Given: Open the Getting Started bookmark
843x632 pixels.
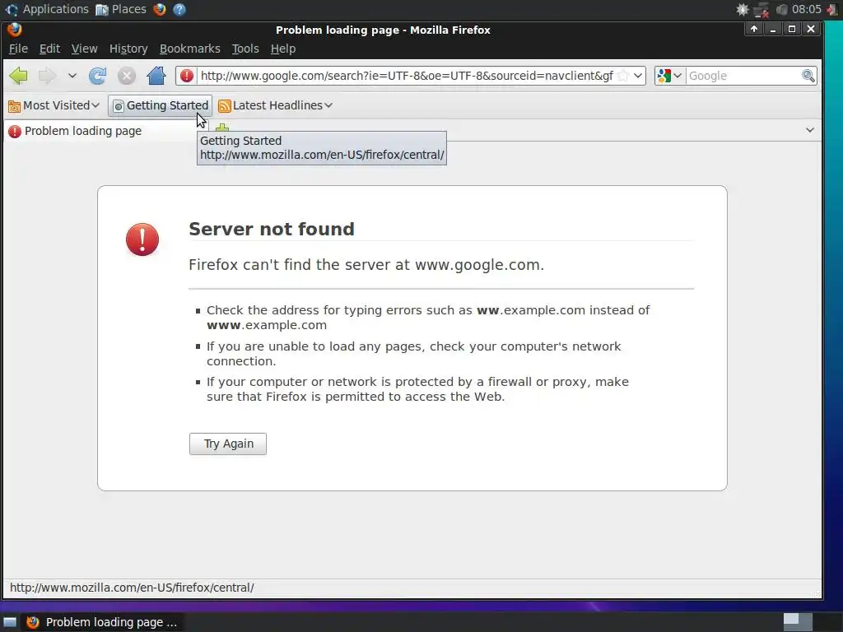Looking at the screenshot, I should pyautogui.click(x=161, y=105).
